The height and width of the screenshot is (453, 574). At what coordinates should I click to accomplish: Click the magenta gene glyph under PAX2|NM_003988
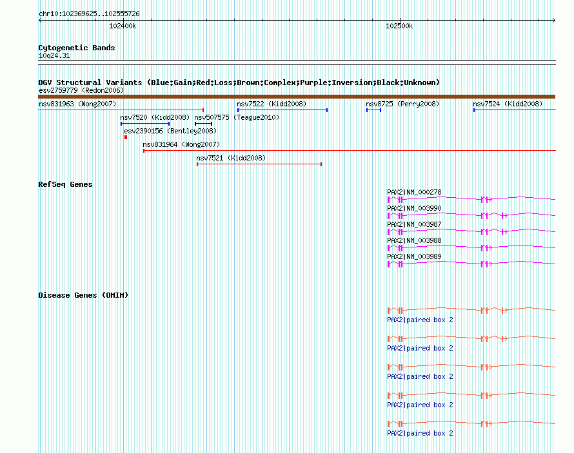coord(471,247)
